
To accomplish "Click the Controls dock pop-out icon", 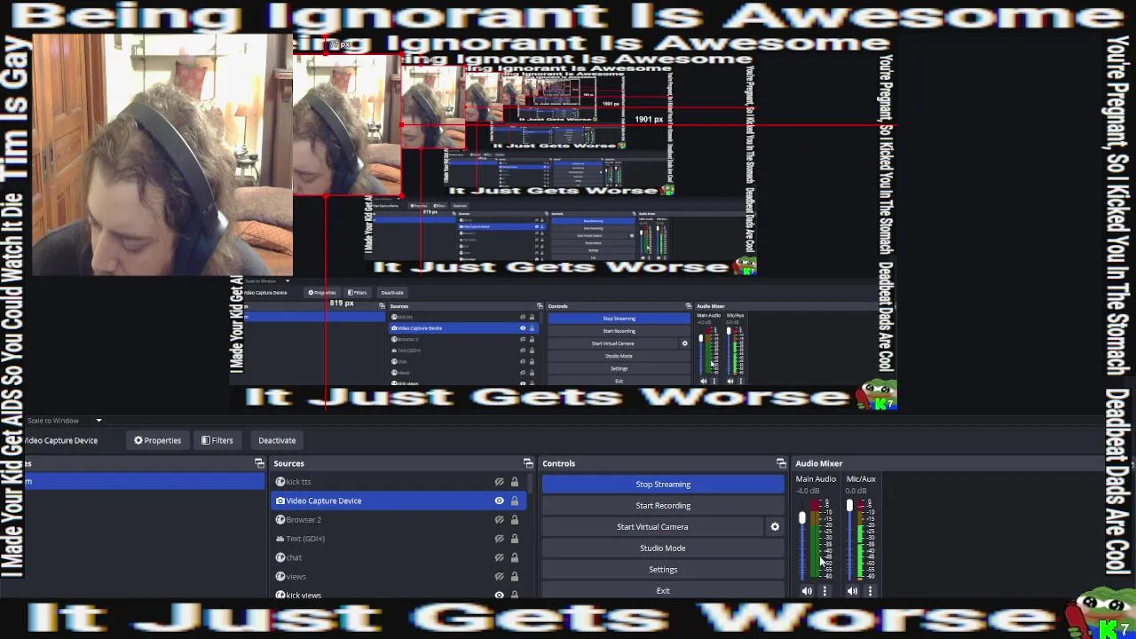I will coord(781,463).
